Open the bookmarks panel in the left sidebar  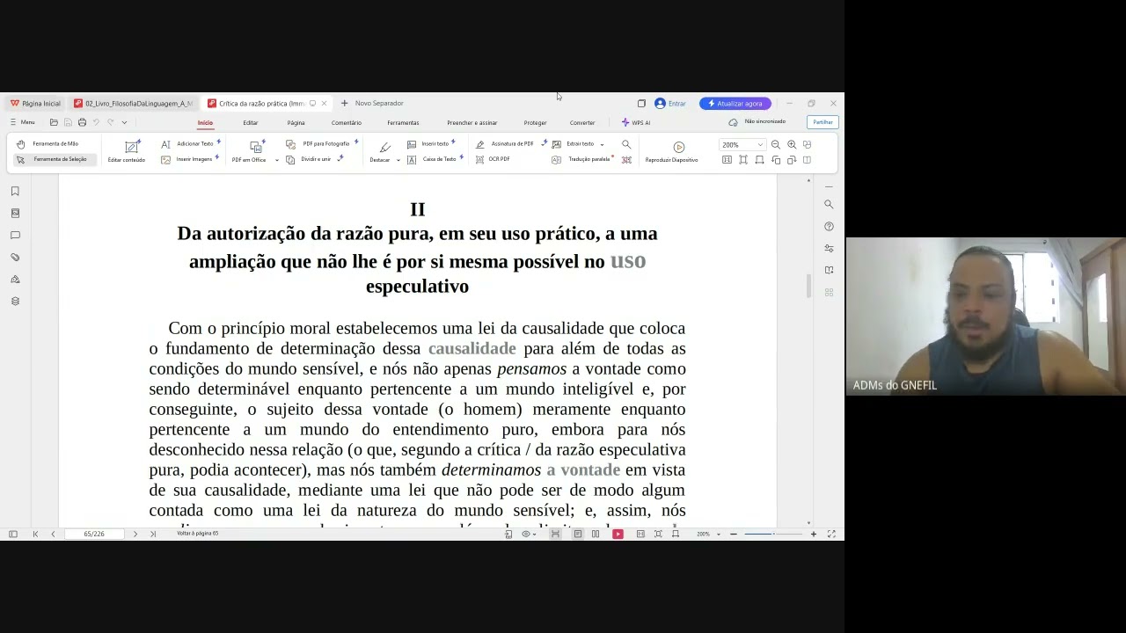click(x=15, y=191)
